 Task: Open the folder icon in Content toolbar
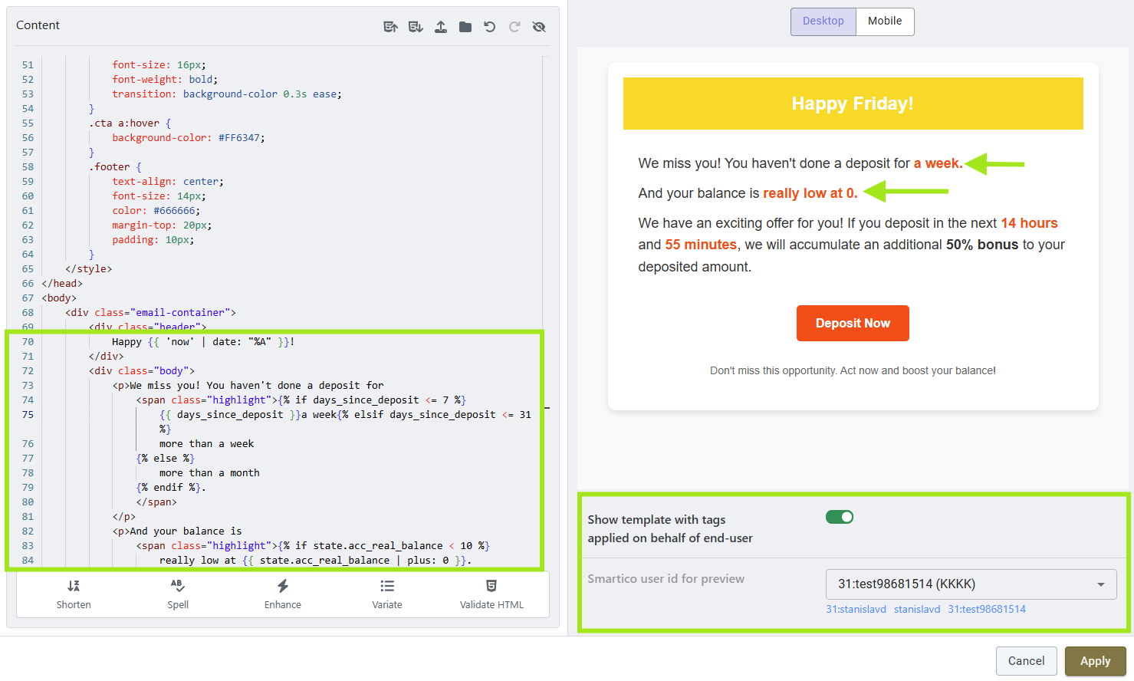coord(465,27)
